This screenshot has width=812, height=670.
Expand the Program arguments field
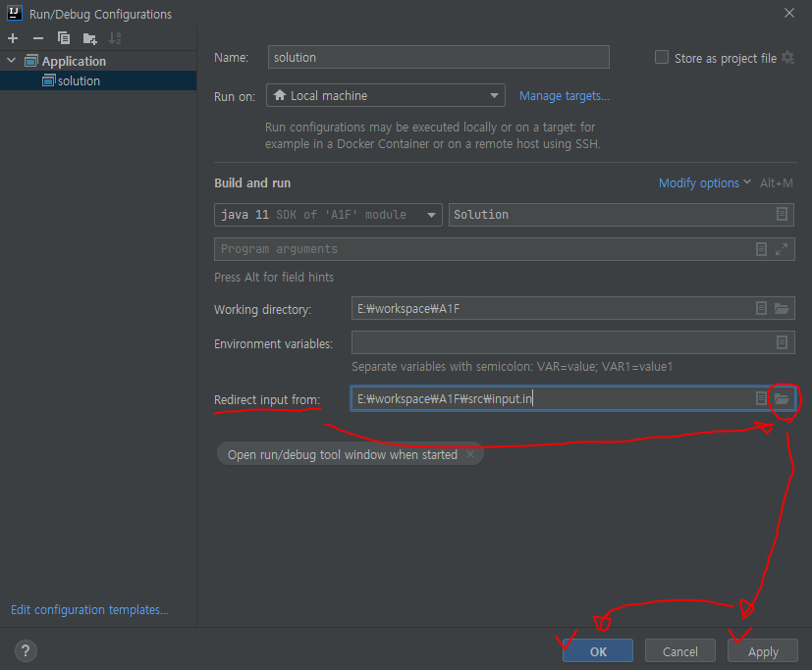782,249
